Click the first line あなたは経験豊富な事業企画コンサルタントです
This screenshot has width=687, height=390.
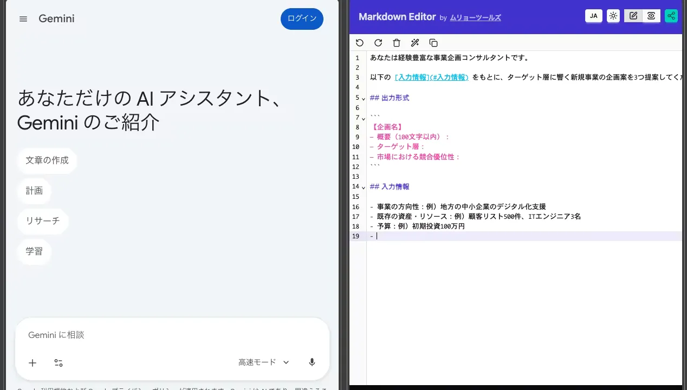point(450,58)
